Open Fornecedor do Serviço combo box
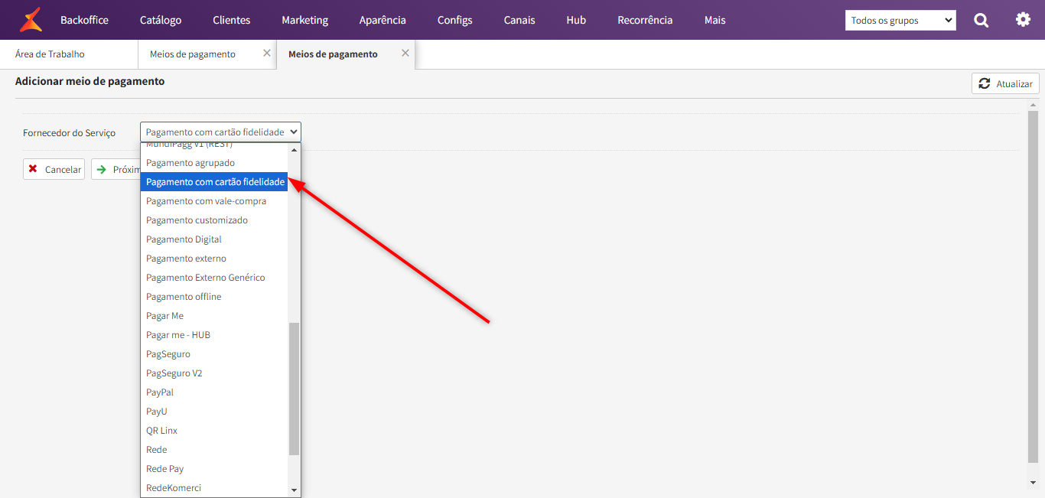Viewport: 1045px width, 498px height. pos(220,132)
